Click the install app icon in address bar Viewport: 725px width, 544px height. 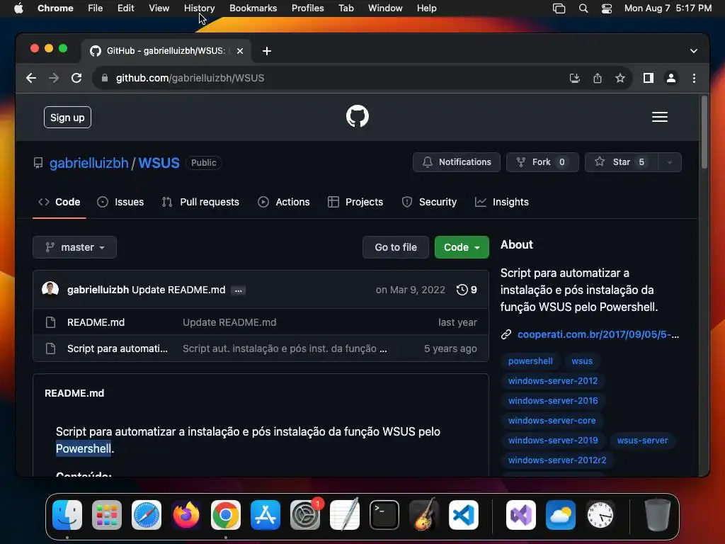pyautogui.click(x=575, y=78)
